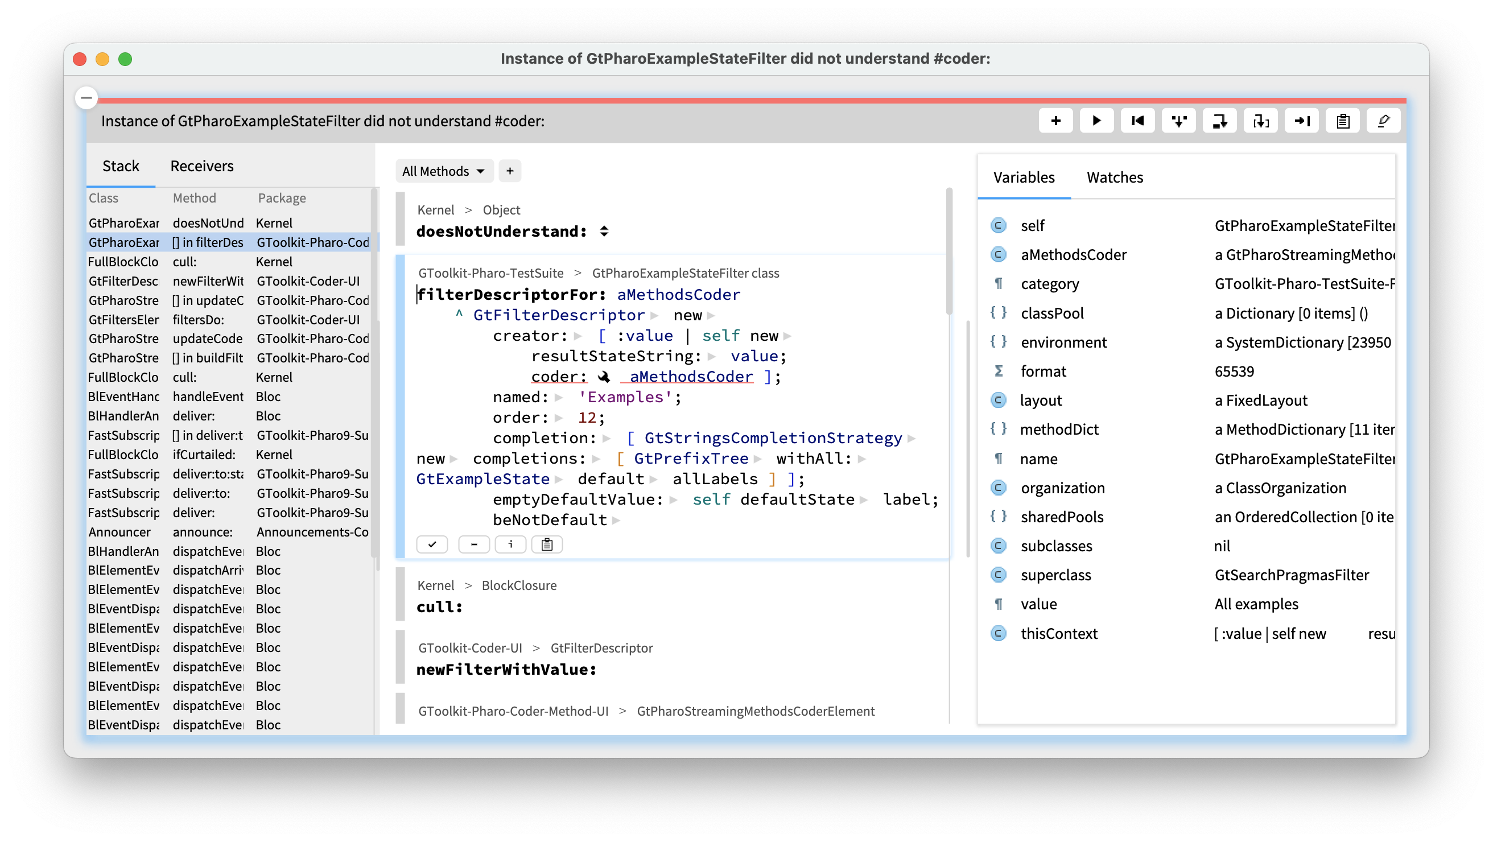Copy the stack via the clipboard toolbar icon
Viewport: 1493px width, 842px height.
click(x=1342, y=121)
